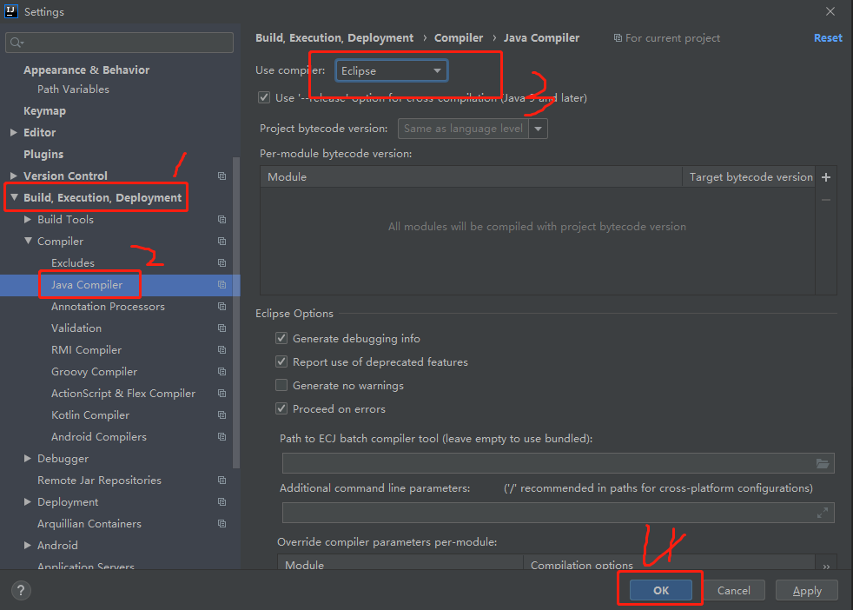Disable Generate debugging info checkbox

coord(281,339)
